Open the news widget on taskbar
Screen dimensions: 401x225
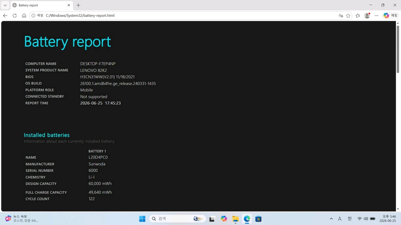pyautogui.click(x=22, y=219)
